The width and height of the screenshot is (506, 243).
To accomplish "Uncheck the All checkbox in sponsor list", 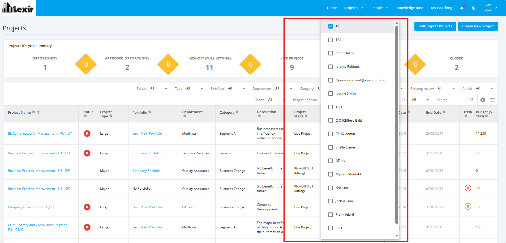I will 331,26.
